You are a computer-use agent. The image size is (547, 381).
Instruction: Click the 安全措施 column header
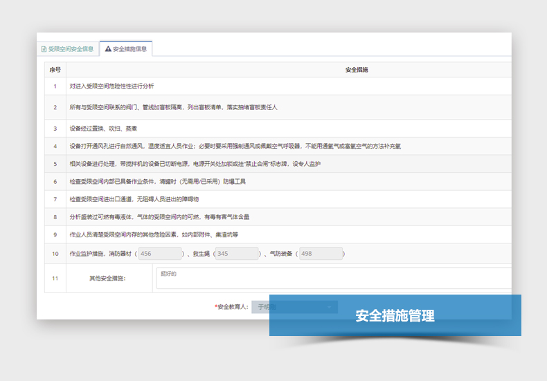pyautogui.click(x=356, y=70)
